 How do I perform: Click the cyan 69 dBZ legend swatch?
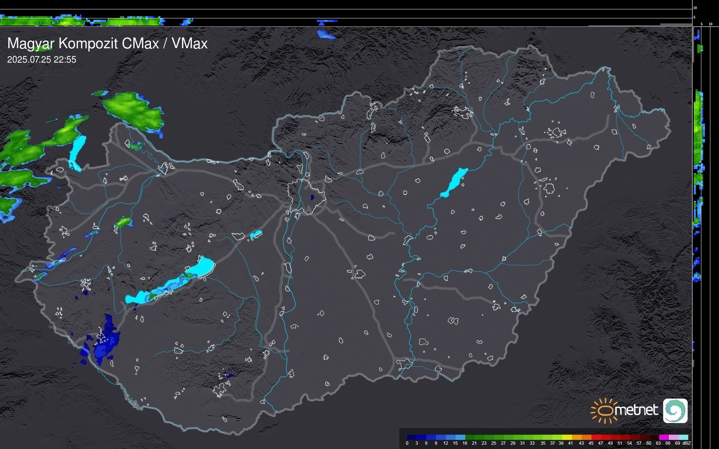[683, 437]
